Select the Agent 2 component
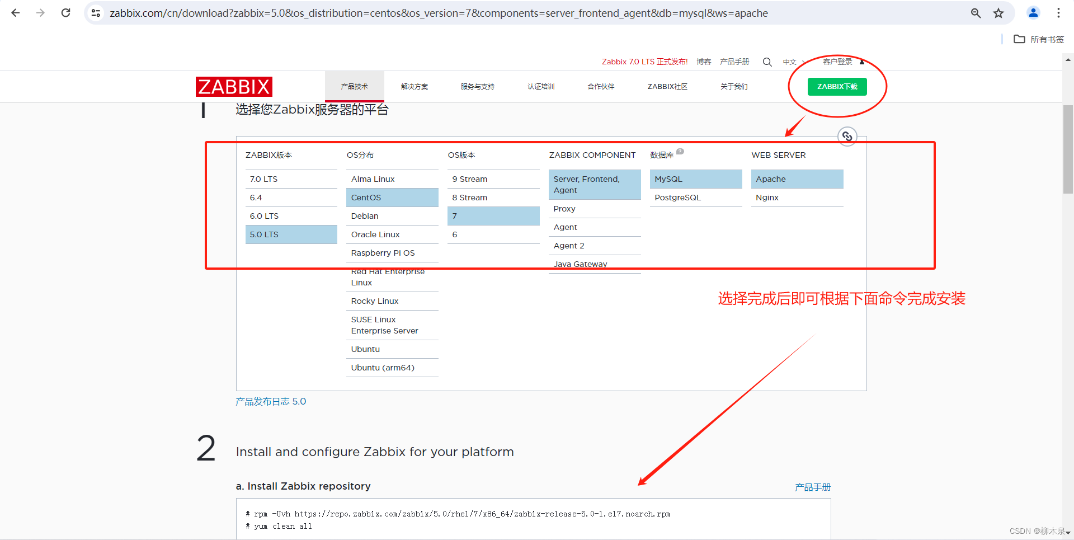Image resolution: width=1074 pixels, height=540 pixels. pos(595,246)
